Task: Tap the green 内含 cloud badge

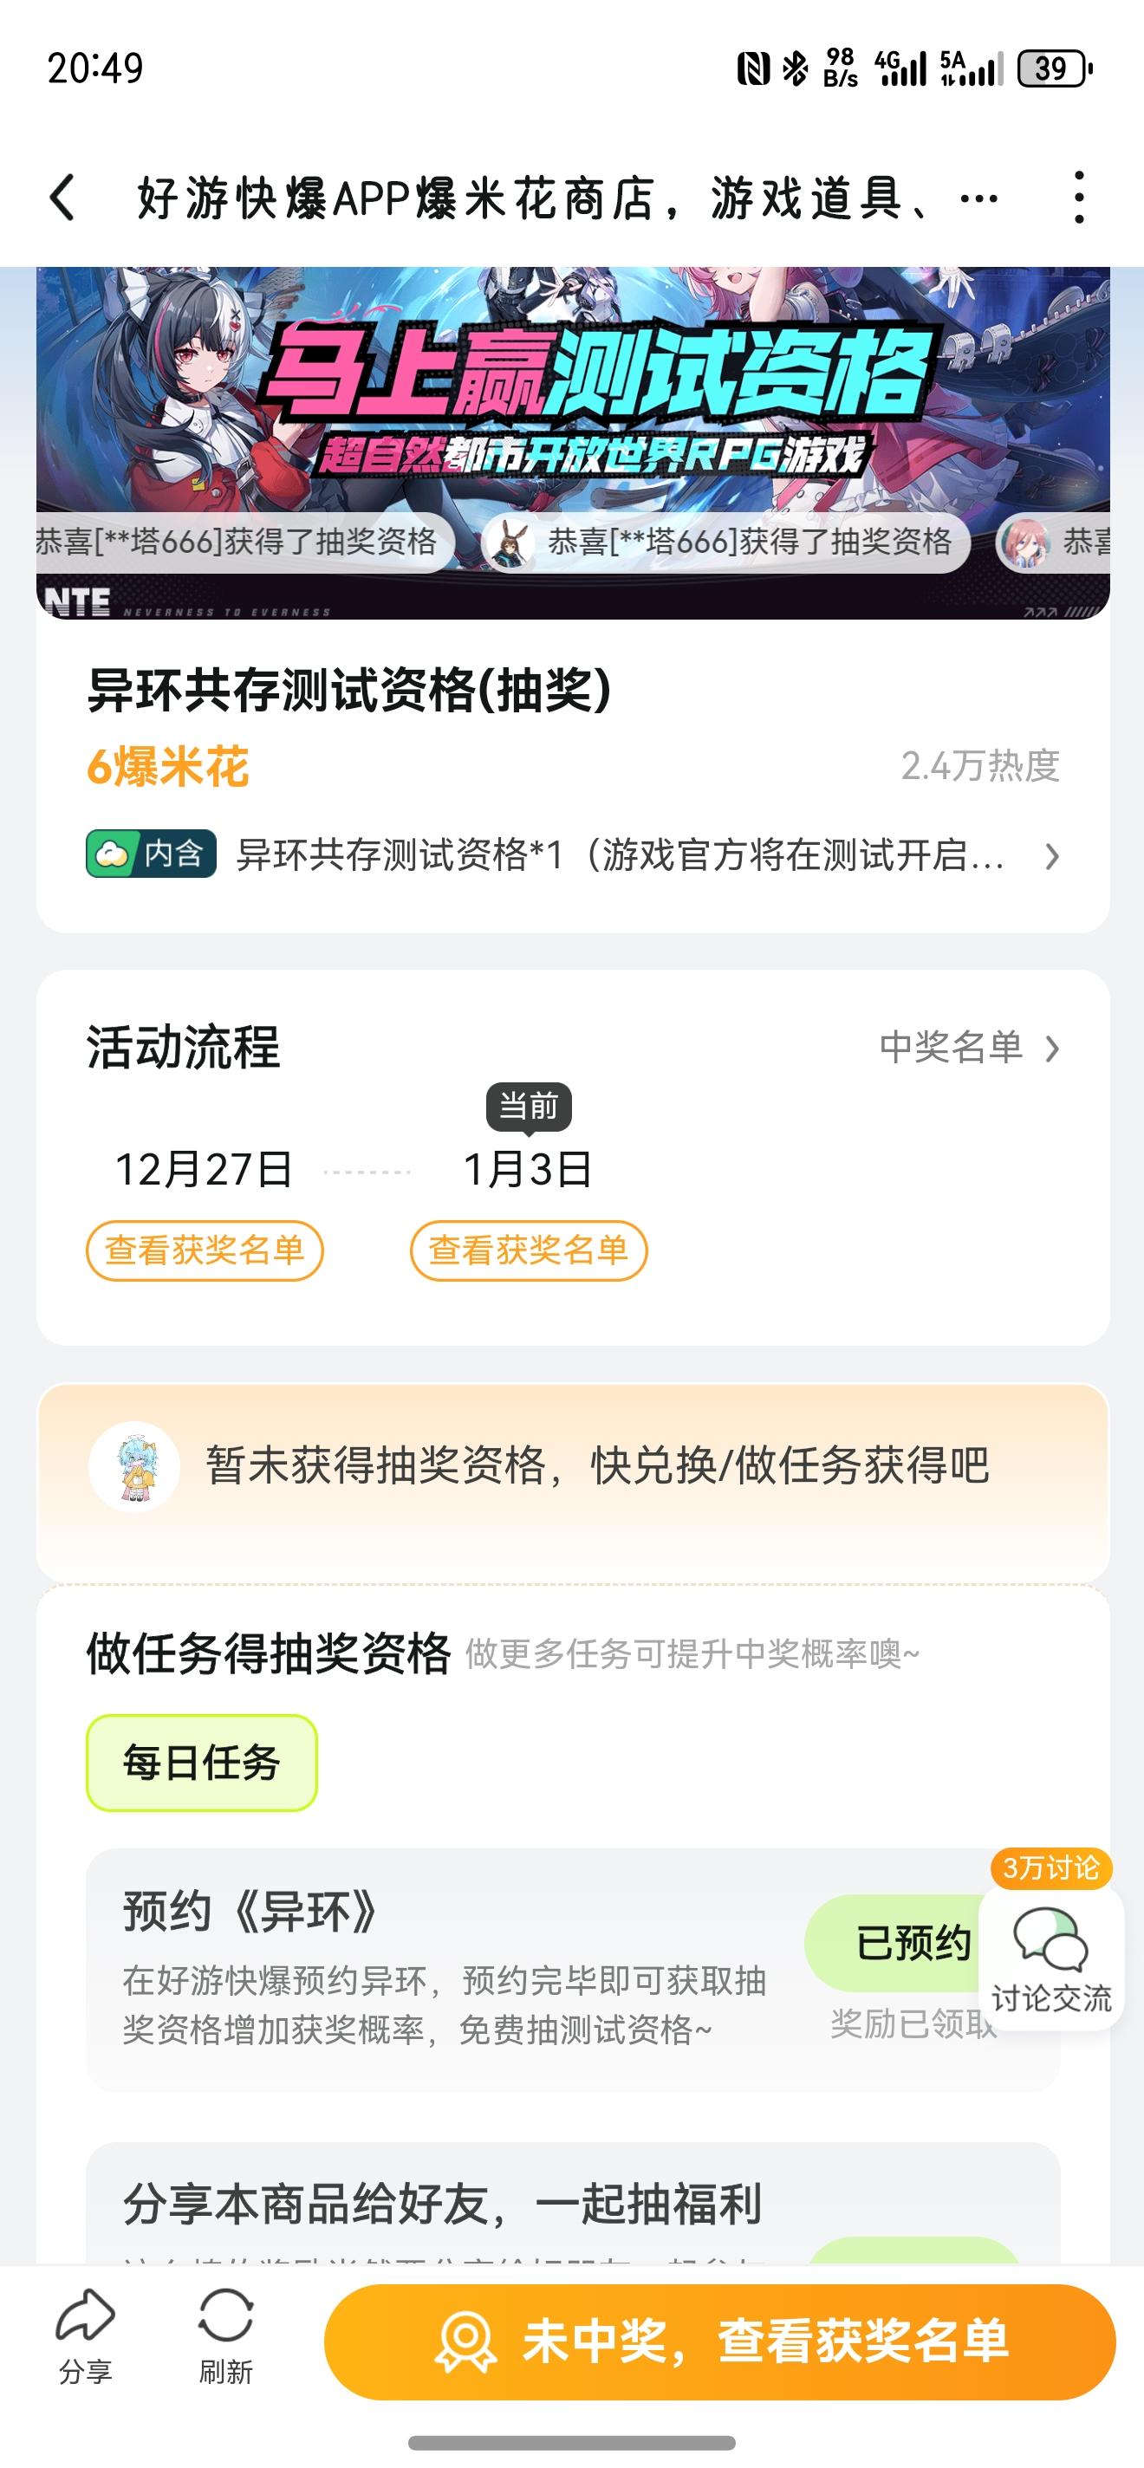Action: [x=151, y=854]
